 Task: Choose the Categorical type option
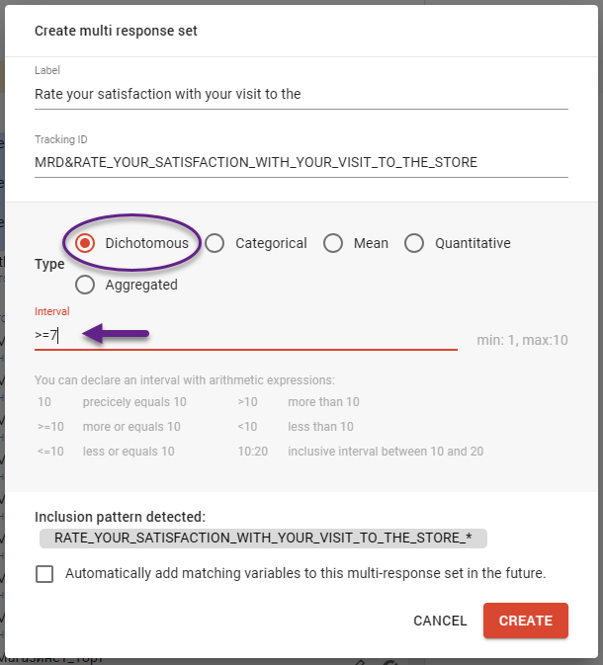tap(215, 243)
